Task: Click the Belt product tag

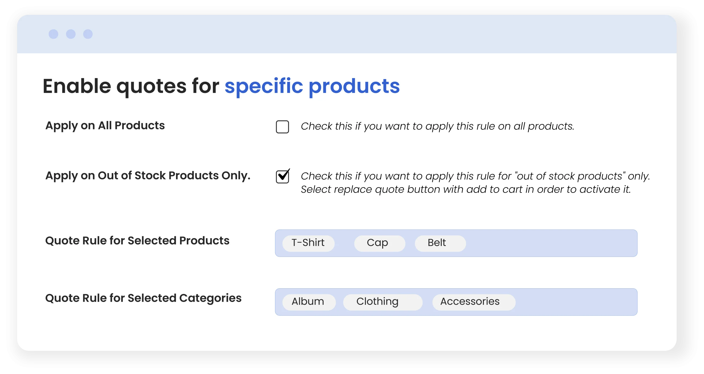Action: 440,243
